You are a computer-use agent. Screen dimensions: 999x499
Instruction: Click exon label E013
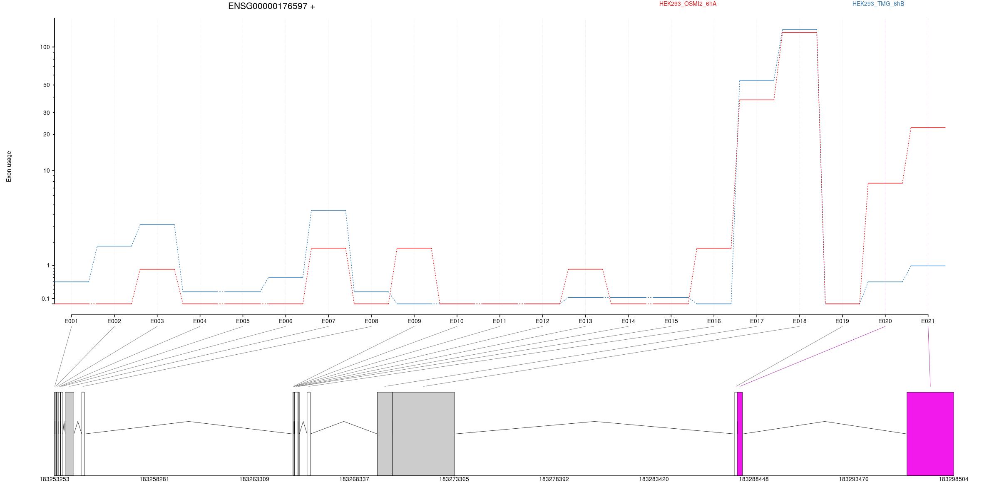pos(585,321)
